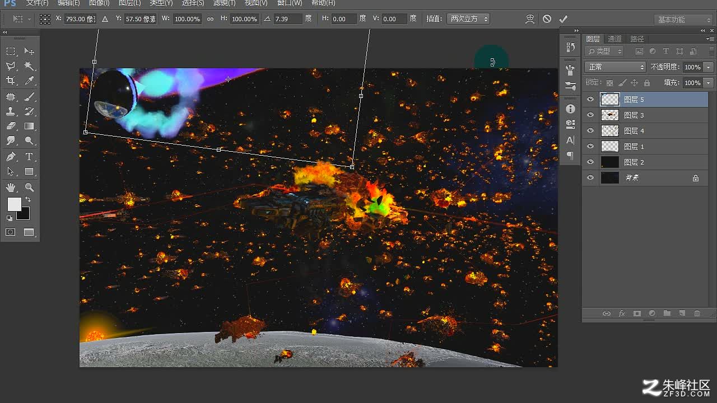Click the foreground color swatch
The width and height of the screenshot is (717, 403).
14,204
